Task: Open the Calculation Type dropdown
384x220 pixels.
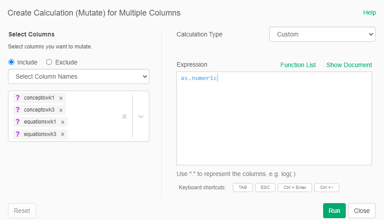Action: pyautogui.click(x=322, y=34)
